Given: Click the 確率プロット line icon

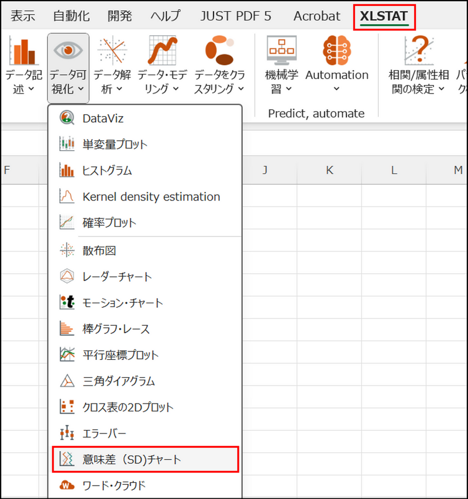Looking at the screenshot, I should [x=67, y=222].
